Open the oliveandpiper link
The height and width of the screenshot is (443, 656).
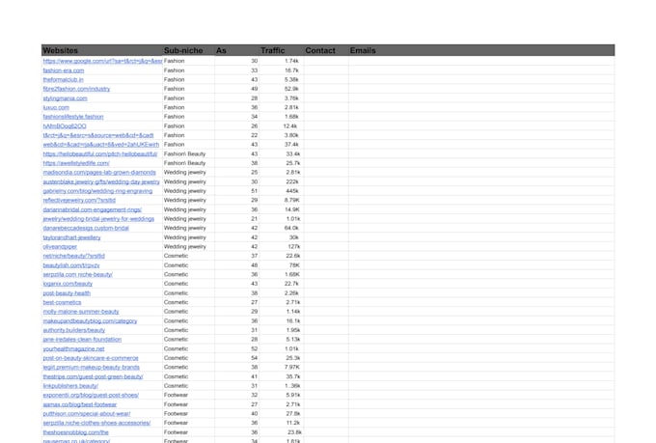point(60,247)
